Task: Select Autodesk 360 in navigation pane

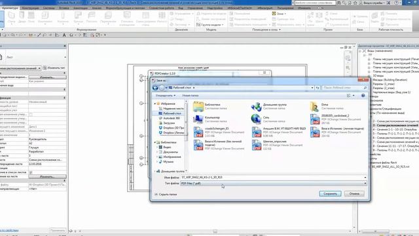Action: pos(170,118)
